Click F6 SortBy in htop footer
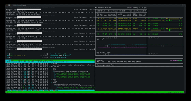Screen dimensions: 191x101 [x=34, y=91]
